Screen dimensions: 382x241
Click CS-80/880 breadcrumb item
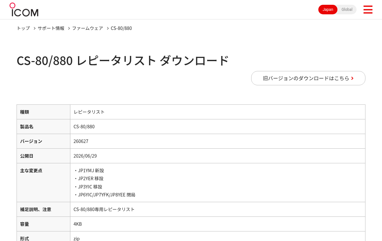click(x=121, y=28)
